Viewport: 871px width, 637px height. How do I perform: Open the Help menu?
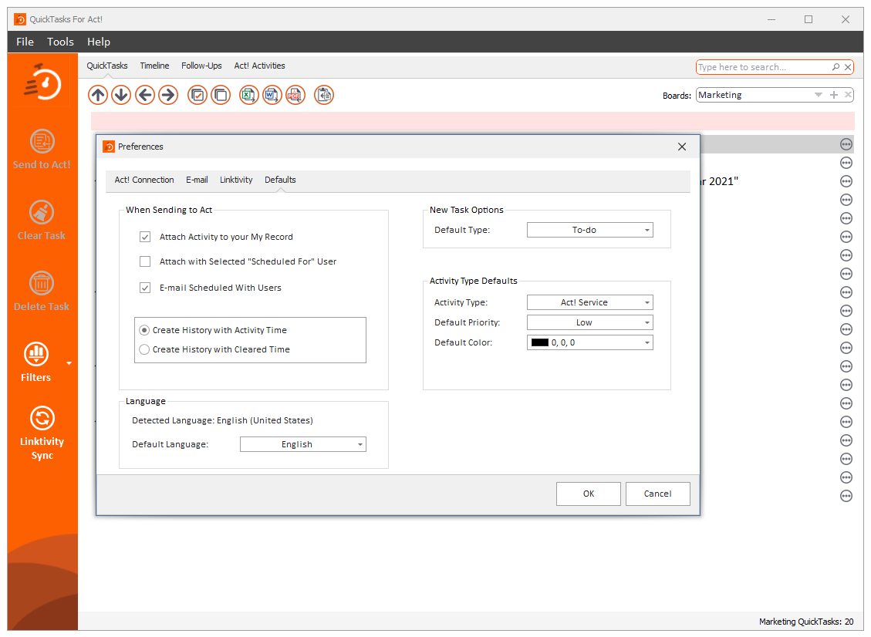pos(99,42)
